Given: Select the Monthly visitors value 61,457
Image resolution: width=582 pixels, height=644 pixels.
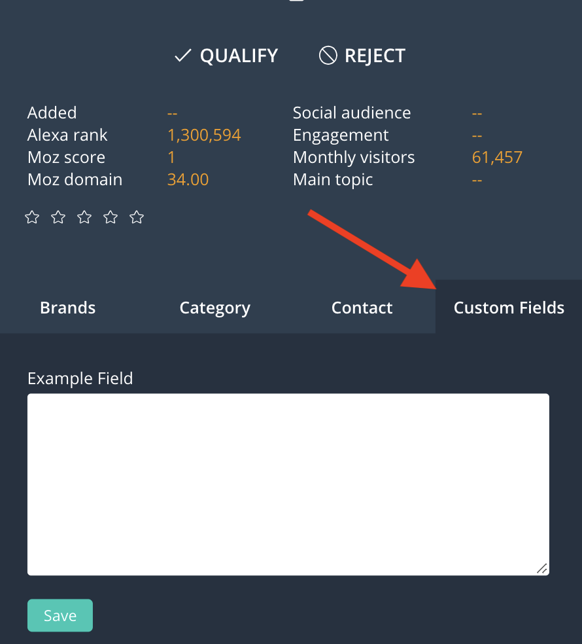Looking at the screenshot, I should click(x=497, y=158).
